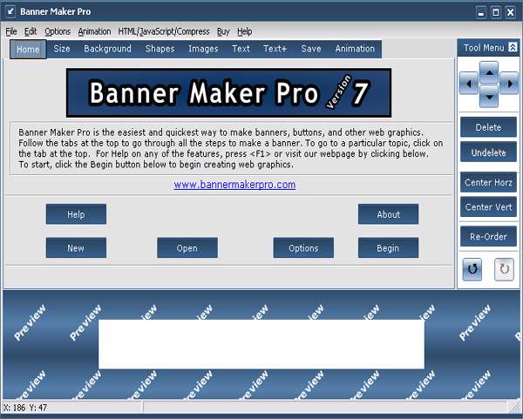Screen dimensions: 523x419
Task: Switch to the Shapes tab
Action: click(x=160, y=49)
